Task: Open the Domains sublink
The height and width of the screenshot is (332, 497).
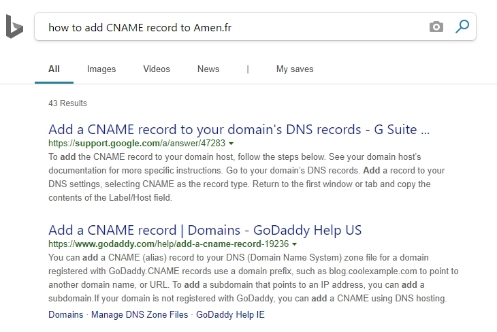Action: click(x=65, y=314)
